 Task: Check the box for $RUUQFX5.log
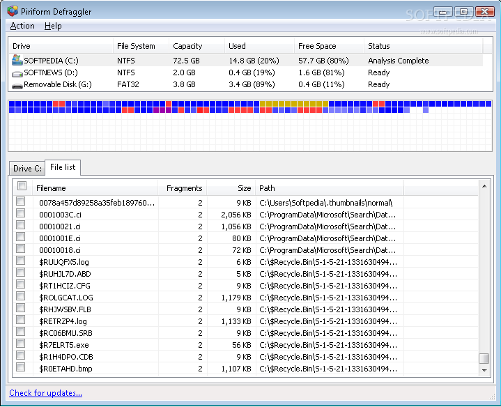21,260
